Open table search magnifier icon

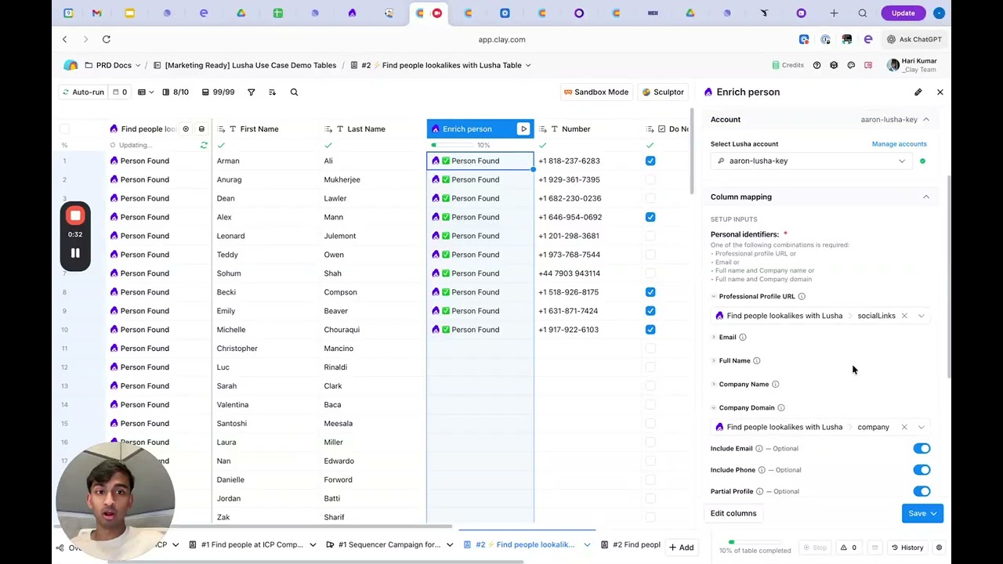(294, 92)
